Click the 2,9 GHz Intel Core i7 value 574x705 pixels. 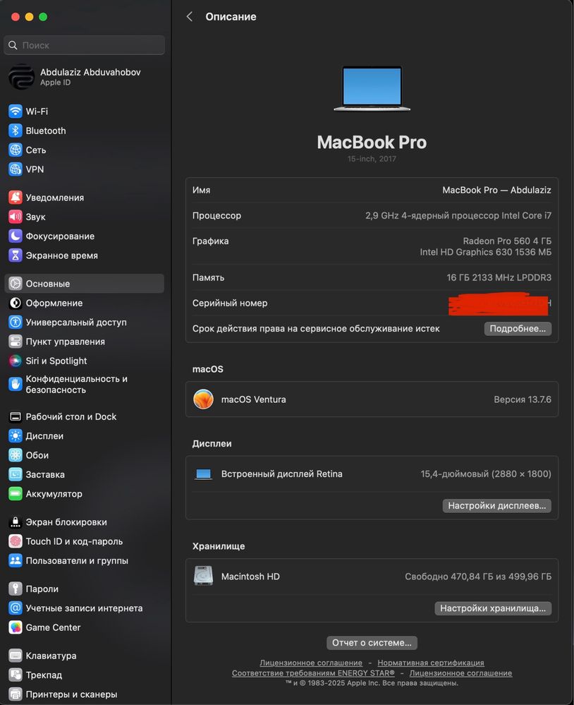[458, 216]
